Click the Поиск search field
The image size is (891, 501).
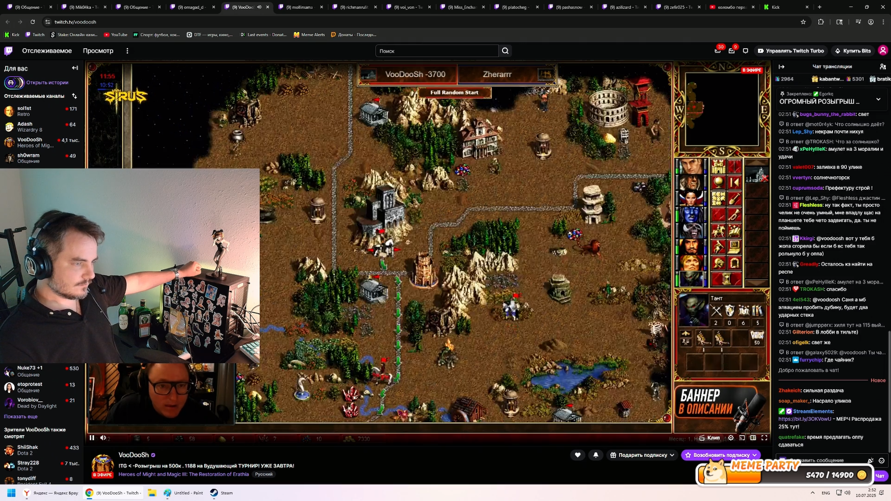tap(437, 51)
